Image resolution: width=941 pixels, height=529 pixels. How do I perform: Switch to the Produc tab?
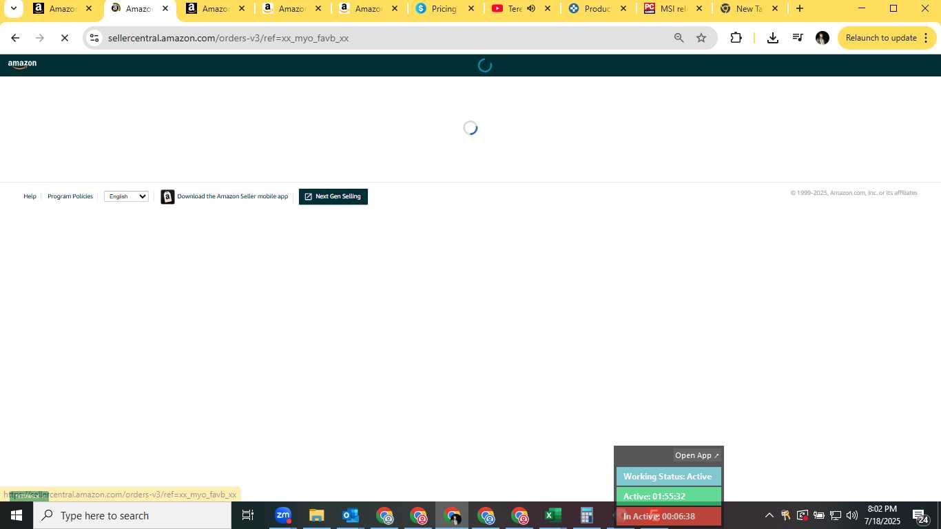pos(598,9)
